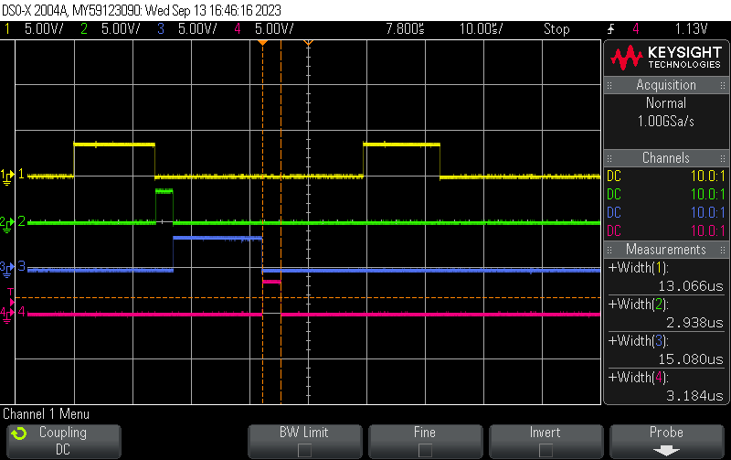Click the solid orange trigger point marker
The image size is (731, 460).
[x=262, y=43]
